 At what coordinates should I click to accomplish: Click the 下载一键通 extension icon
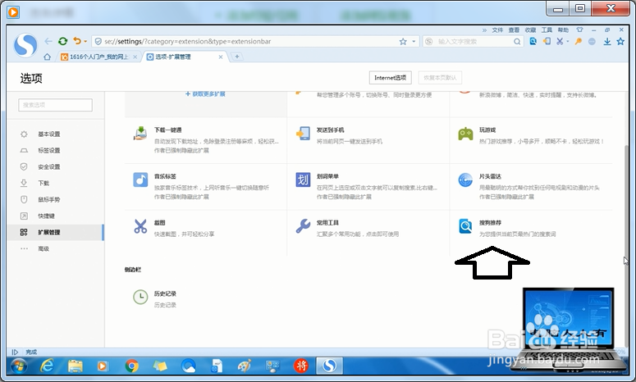coord(140,133)
